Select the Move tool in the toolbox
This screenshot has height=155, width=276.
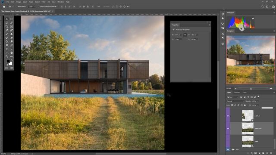7,19
